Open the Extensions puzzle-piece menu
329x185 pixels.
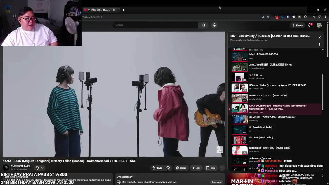click(305, 17)
